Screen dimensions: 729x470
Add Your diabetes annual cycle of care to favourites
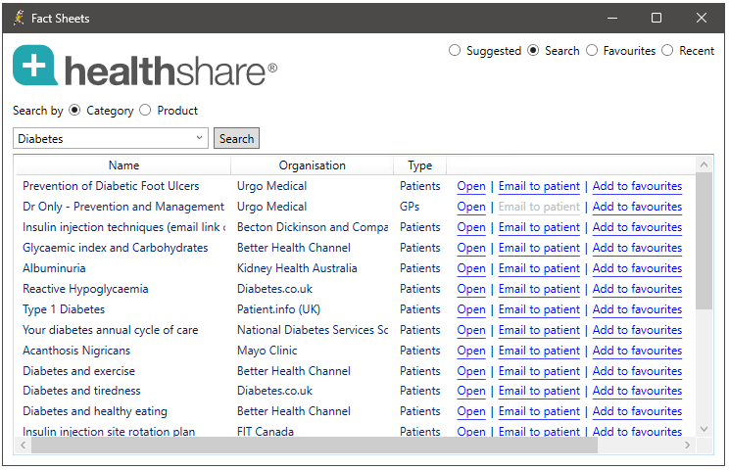637,330
